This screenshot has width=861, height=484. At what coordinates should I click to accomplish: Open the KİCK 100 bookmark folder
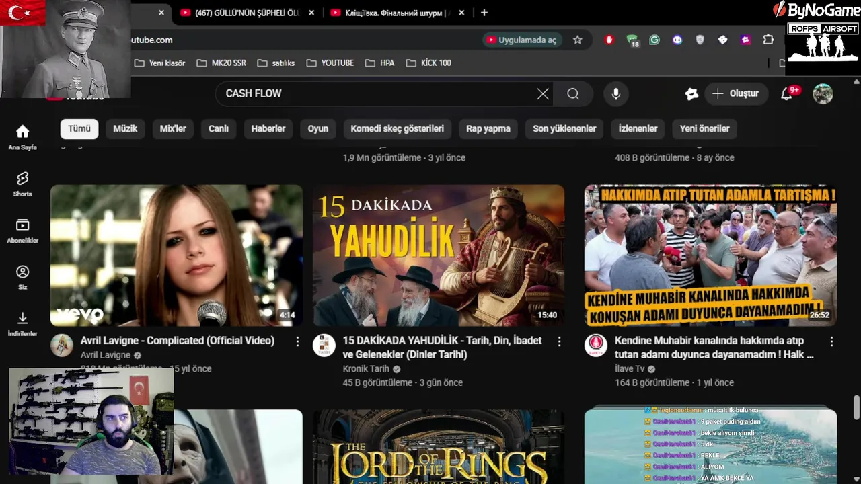coord(428,63)
